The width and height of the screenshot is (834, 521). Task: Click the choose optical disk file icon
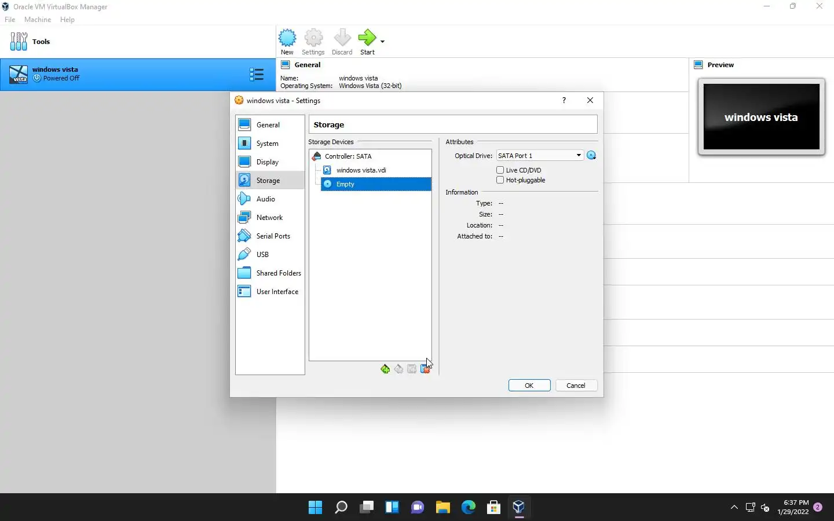tap(591, 156)
